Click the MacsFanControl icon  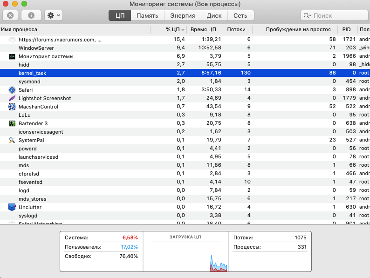click(12, 107)
